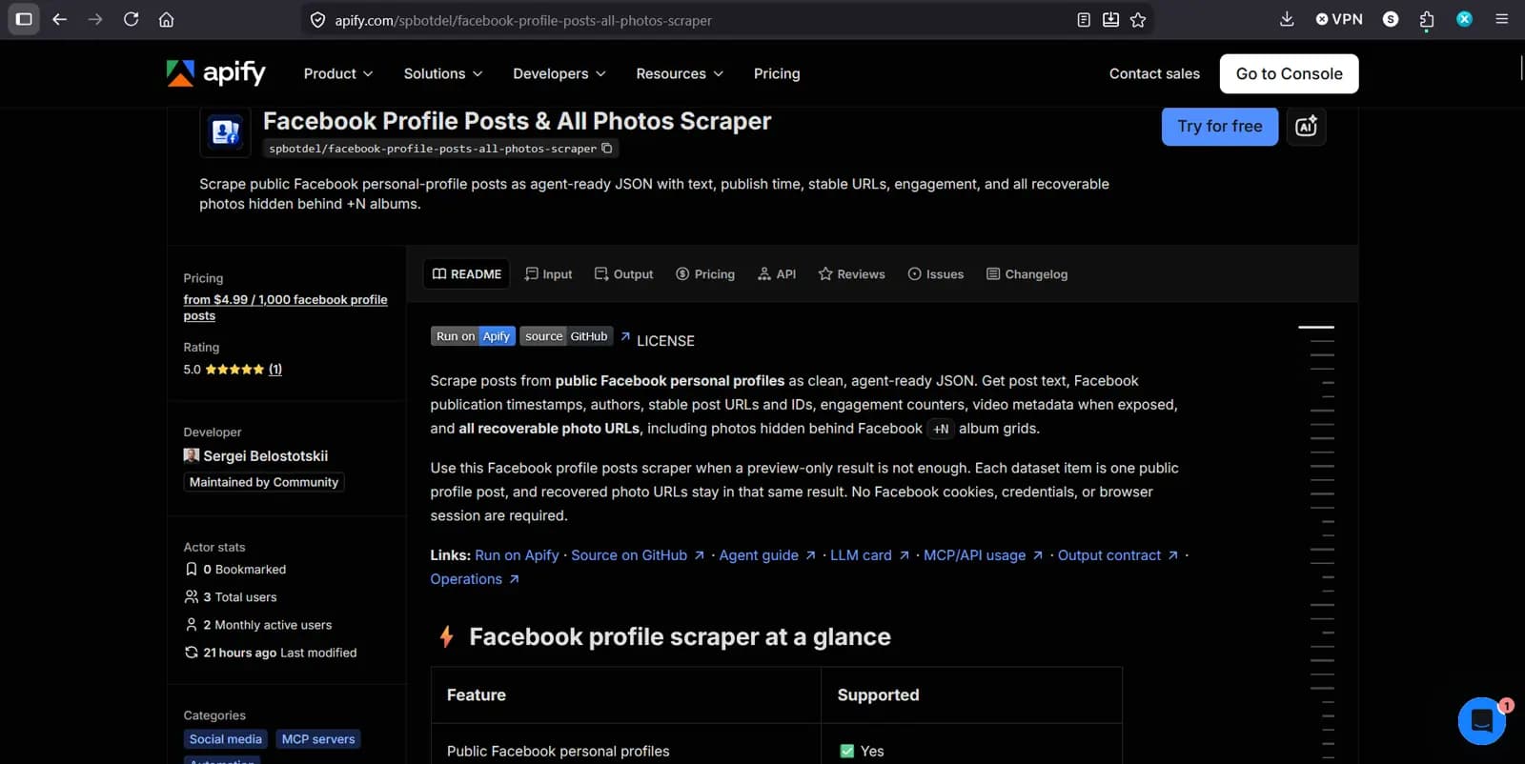Screen dimensions: 1525x764
Task: Click the Apify logo
Action: click(216, 73)
